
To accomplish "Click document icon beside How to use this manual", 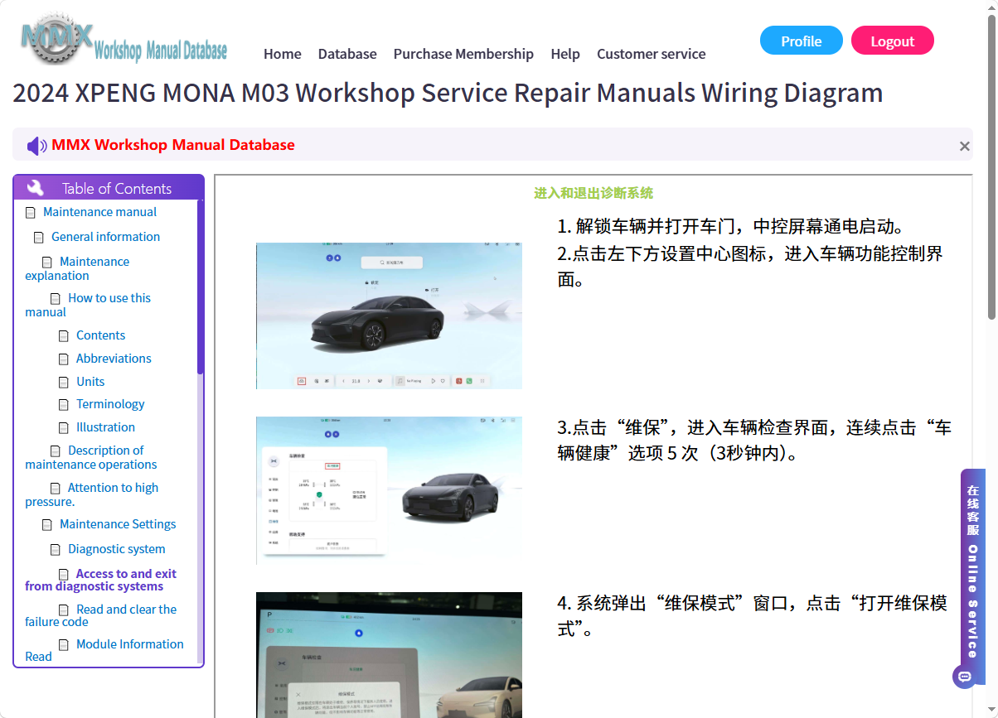I will [56, 299].
